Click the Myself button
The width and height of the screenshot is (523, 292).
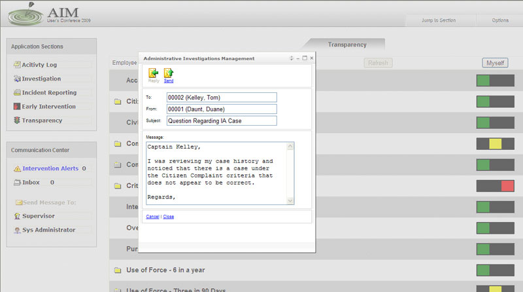pos(495,63)
